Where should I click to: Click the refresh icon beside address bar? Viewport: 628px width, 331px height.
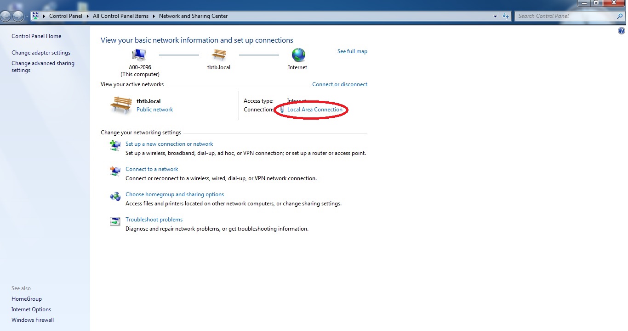pyautogui.click(x=506, y=16)
